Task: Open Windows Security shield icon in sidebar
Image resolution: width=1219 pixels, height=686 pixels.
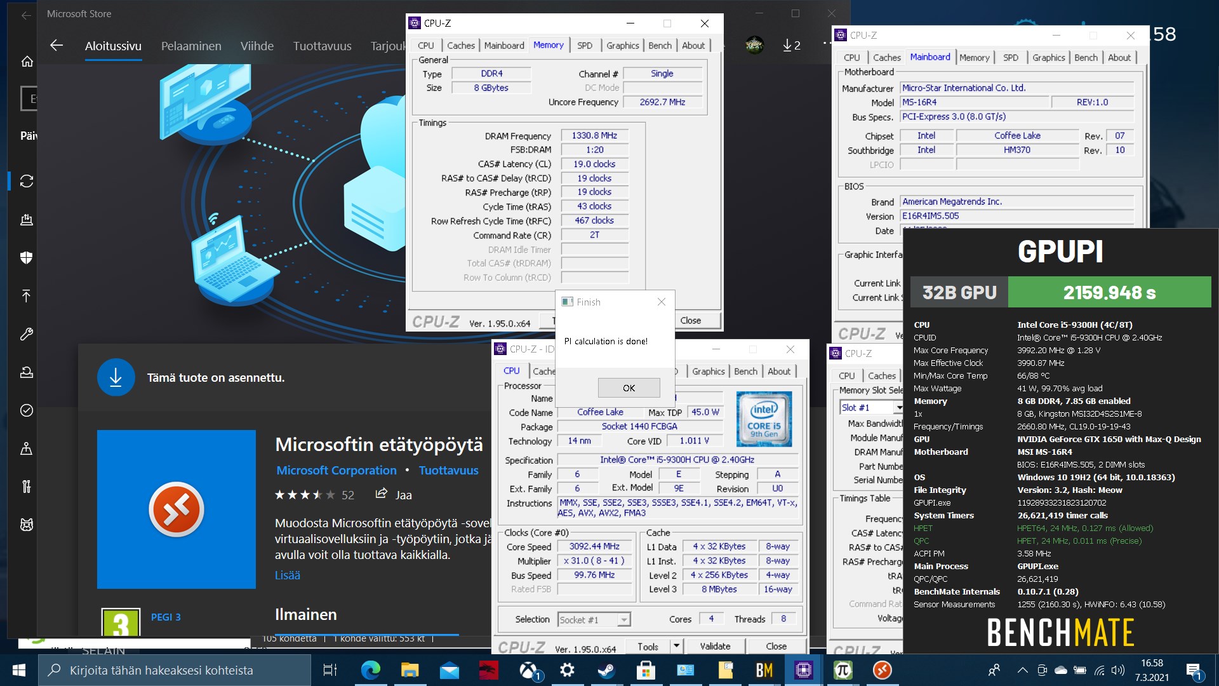Action: [x=27, y=258]
